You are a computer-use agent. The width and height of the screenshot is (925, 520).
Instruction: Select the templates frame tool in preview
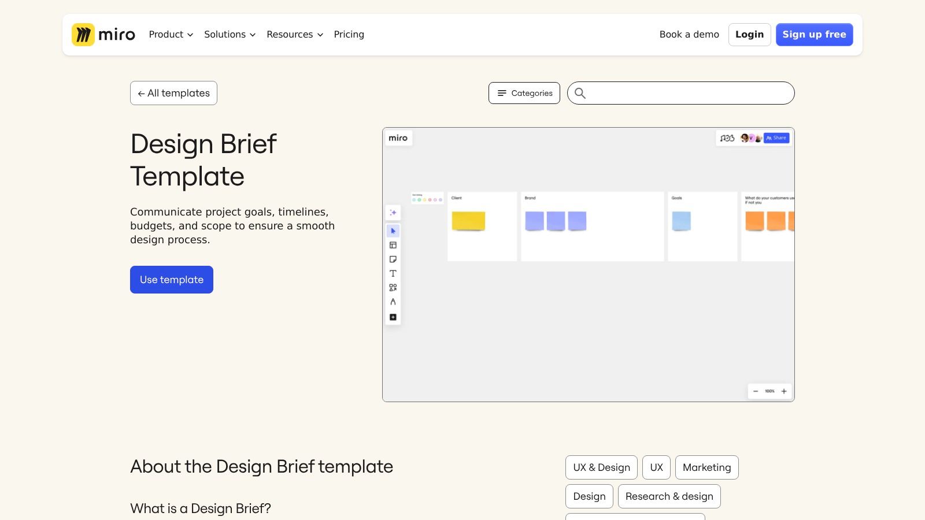393,246
